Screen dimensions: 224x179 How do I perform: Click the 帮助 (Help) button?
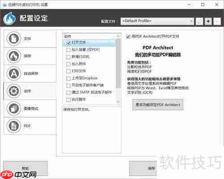25,168
